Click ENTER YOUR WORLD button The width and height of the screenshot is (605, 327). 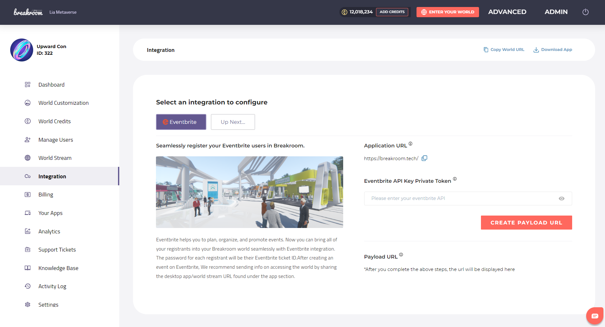[448, 12]
